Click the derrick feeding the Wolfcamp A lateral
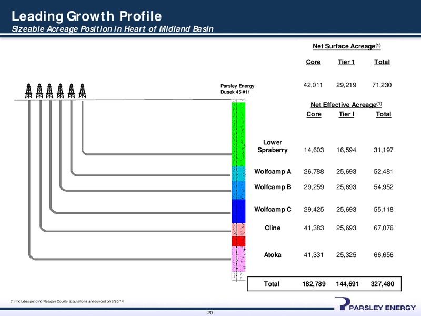Image resolution: width=421 pixels, height=316 pixels. 71,91
